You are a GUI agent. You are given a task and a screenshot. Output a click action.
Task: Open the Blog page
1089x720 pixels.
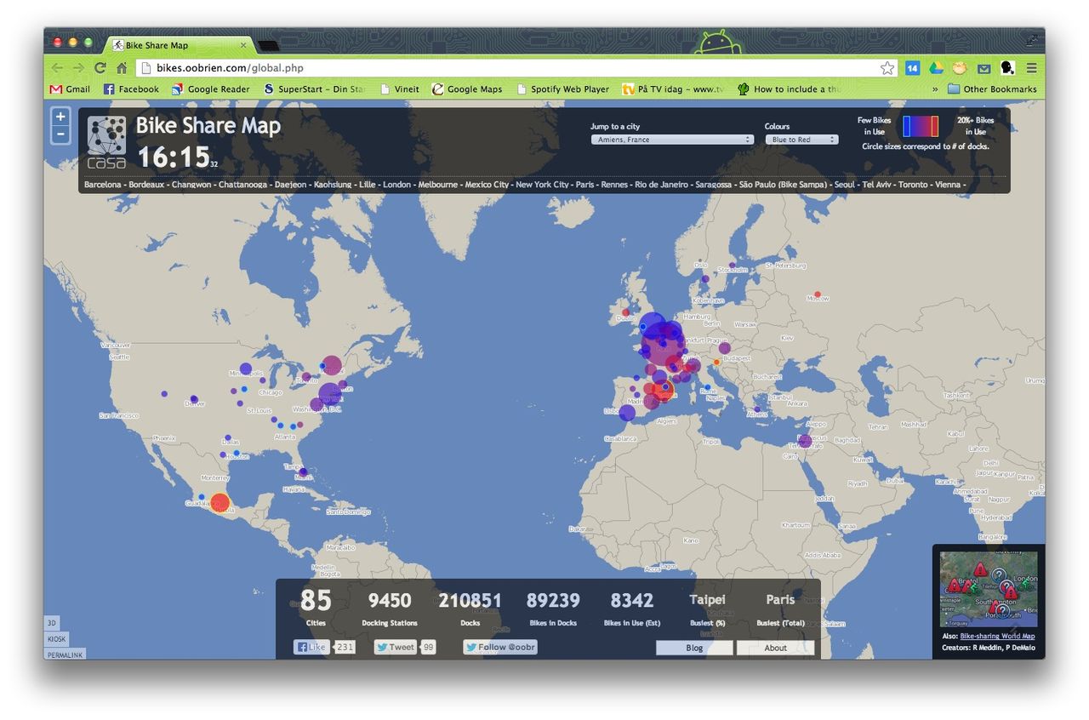click(x=693, y=648)
